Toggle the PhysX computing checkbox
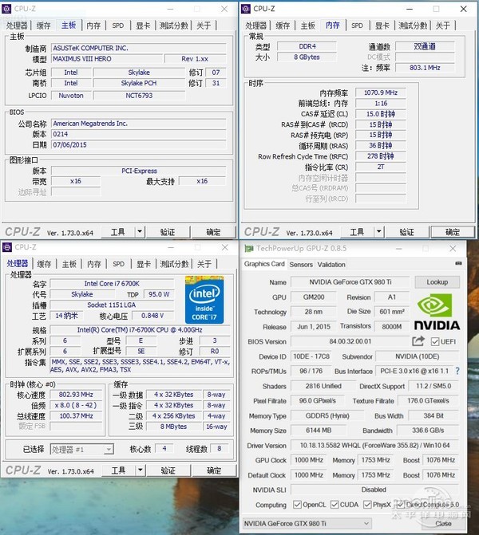479x535 pixels. click(x=367, y=504)
